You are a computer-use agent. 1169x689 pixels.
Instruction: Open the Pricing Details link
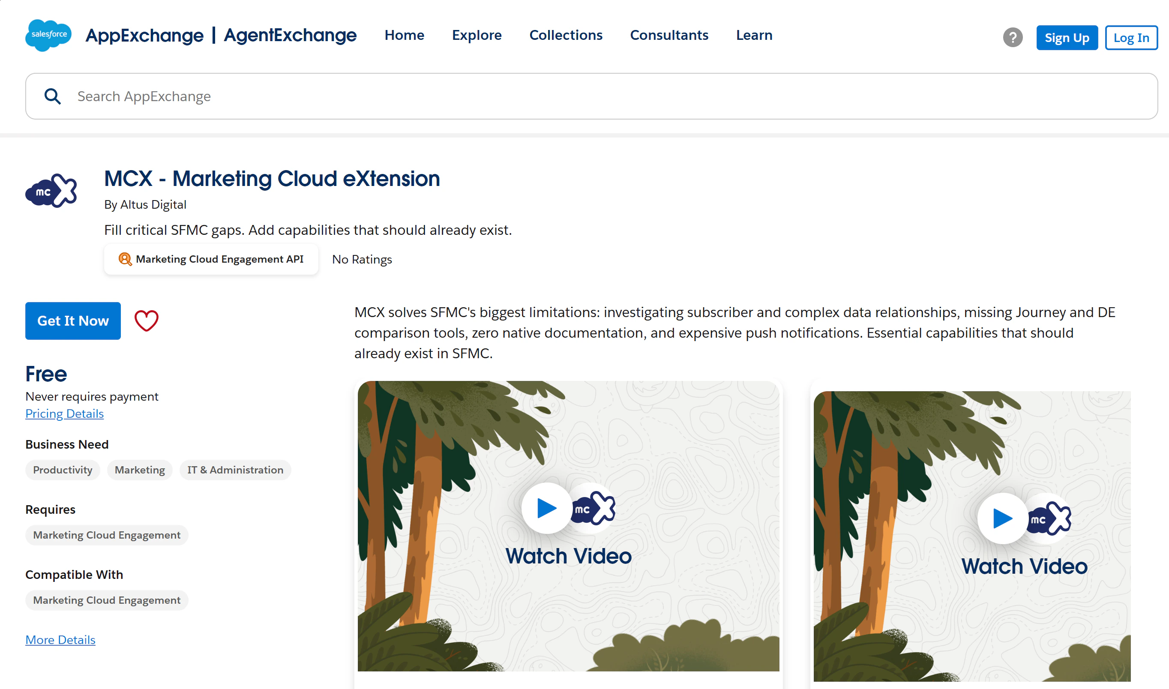65,413
